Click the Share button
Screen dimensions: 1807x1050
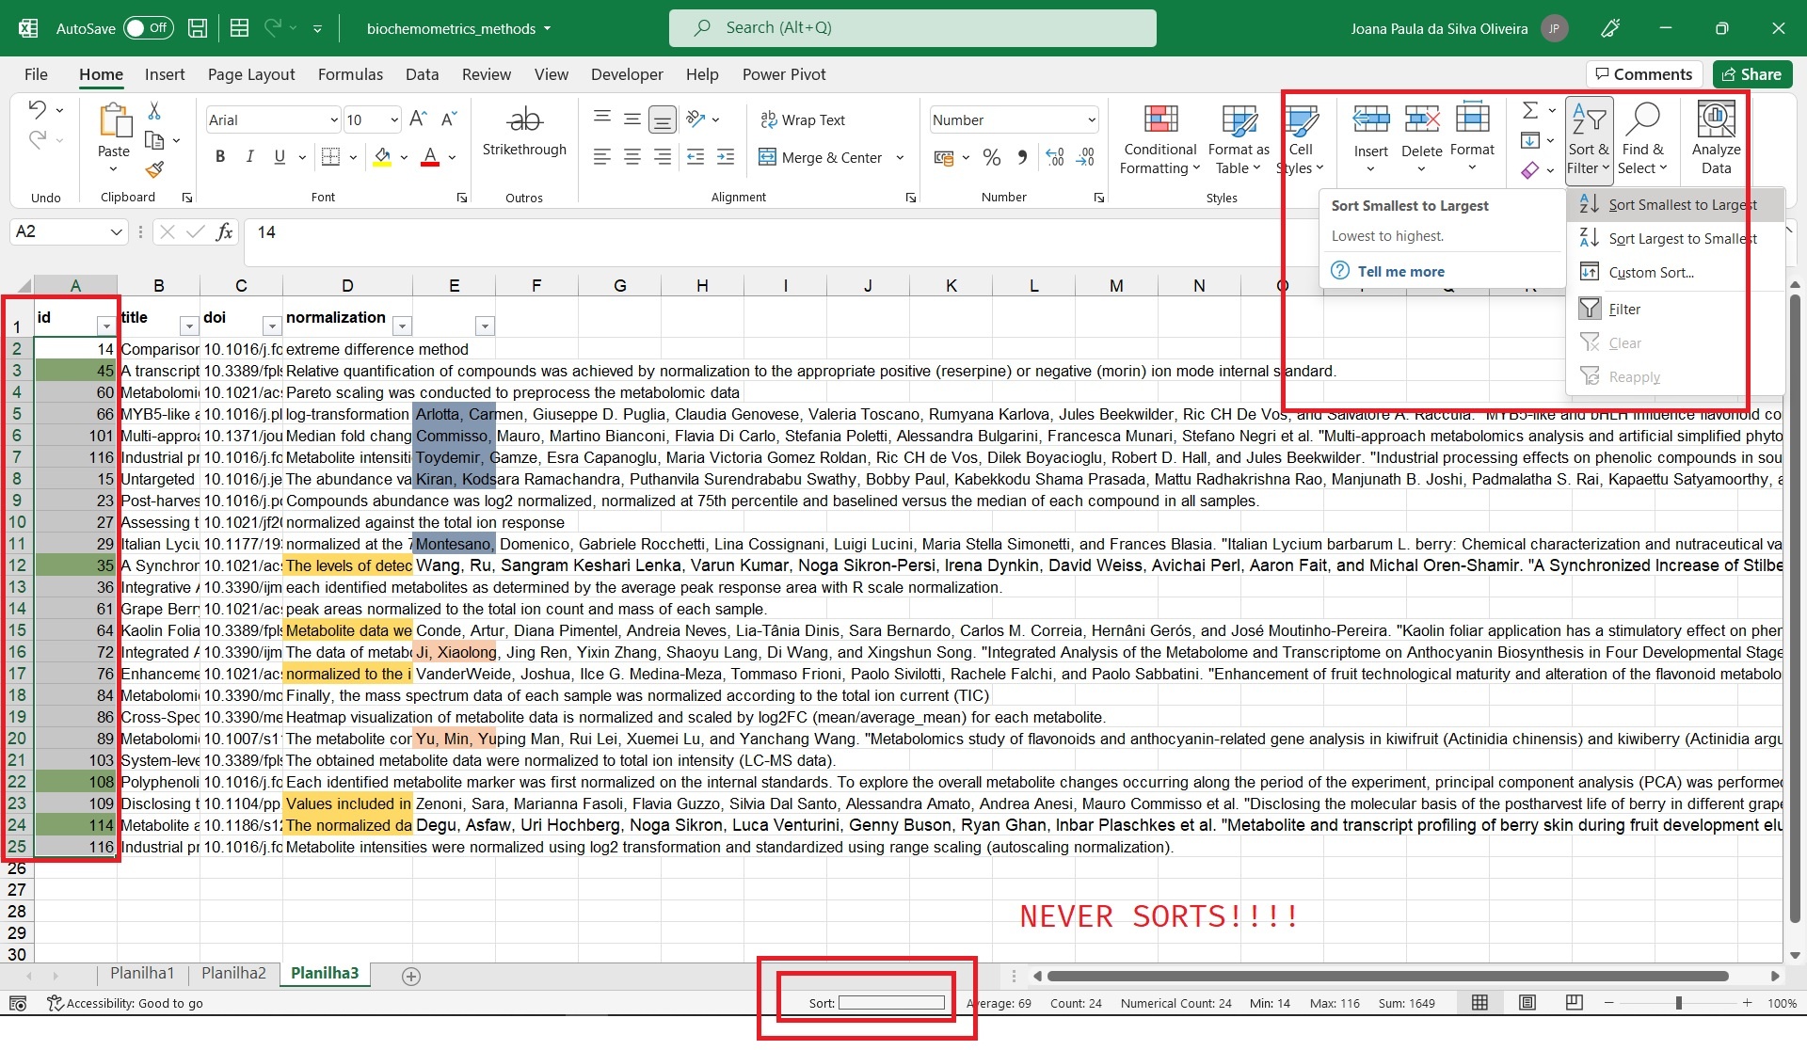(x=1751, y=74)
